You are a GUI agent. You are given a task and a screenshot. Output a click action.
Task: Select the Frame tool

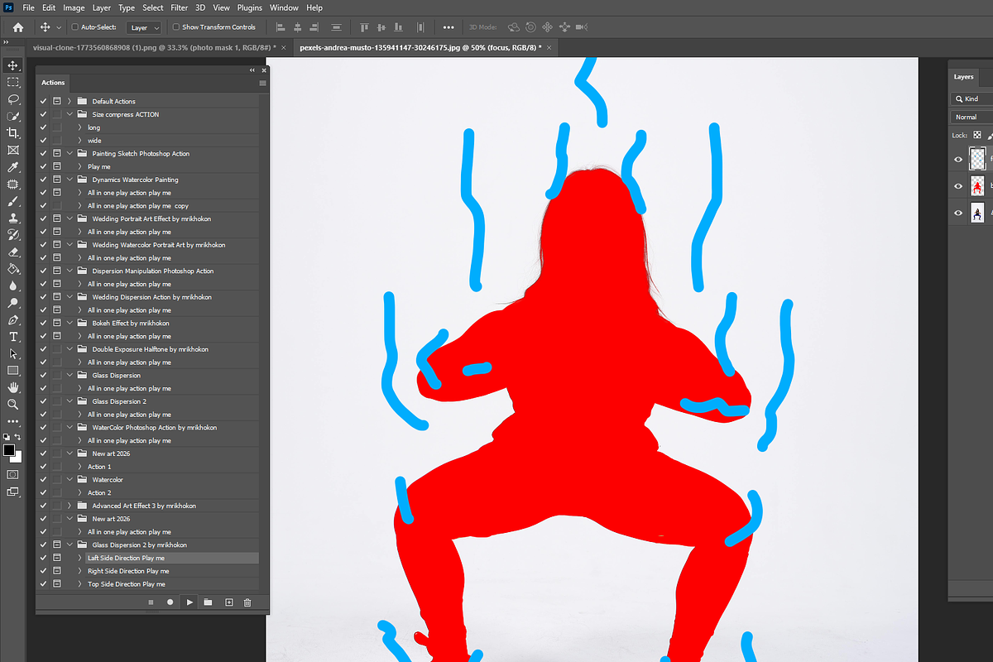(12, 150)
